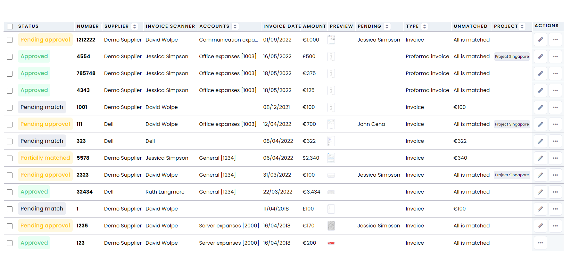Open more actions for invoice 5578
The width and height of the screenshot is (571, 260).
[555, 158]
